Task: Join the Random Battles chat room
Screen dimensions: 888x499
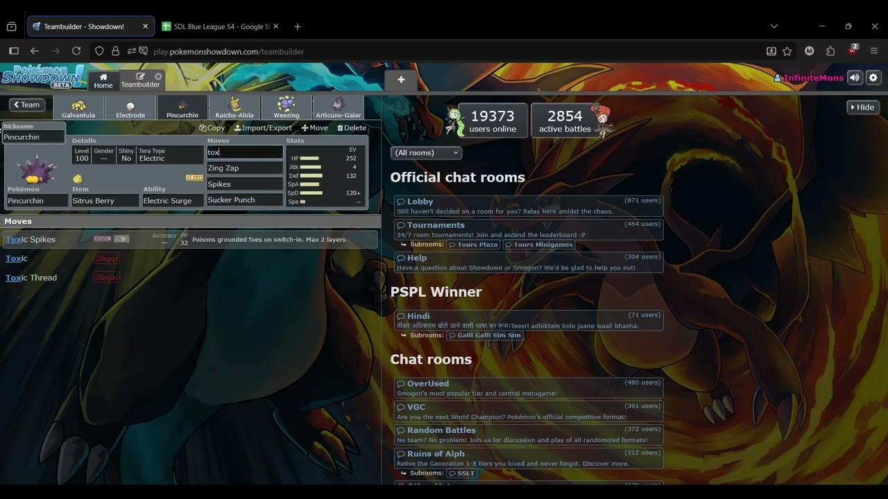Action: 529,435
